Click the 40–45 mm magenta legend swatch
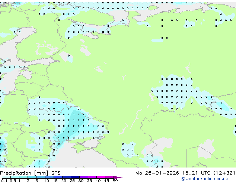 101,177
